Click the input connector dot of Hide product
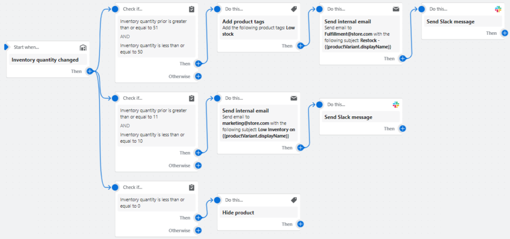Screen dimensions: 510x239 (217, 200)
